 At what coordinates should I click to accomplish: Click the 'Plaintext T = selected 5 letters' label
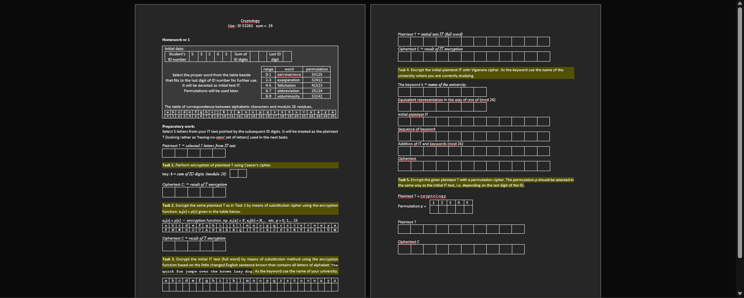[x=199, y=146]
